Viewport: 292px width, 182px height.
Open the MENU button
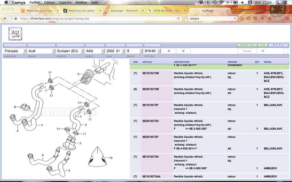[278, 45]
